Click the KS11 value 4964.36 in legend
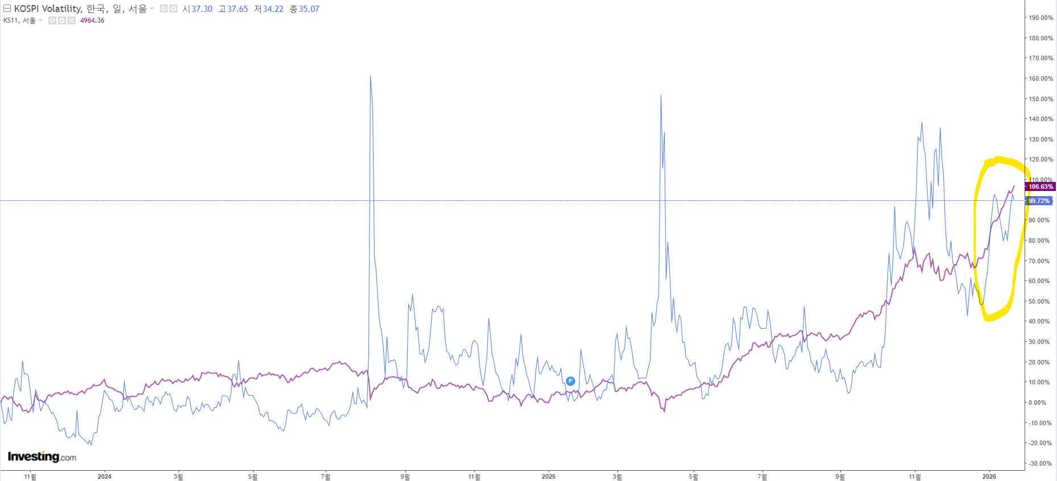Image resolution: width=1057 pixels, height=481 pixels. 92,20
